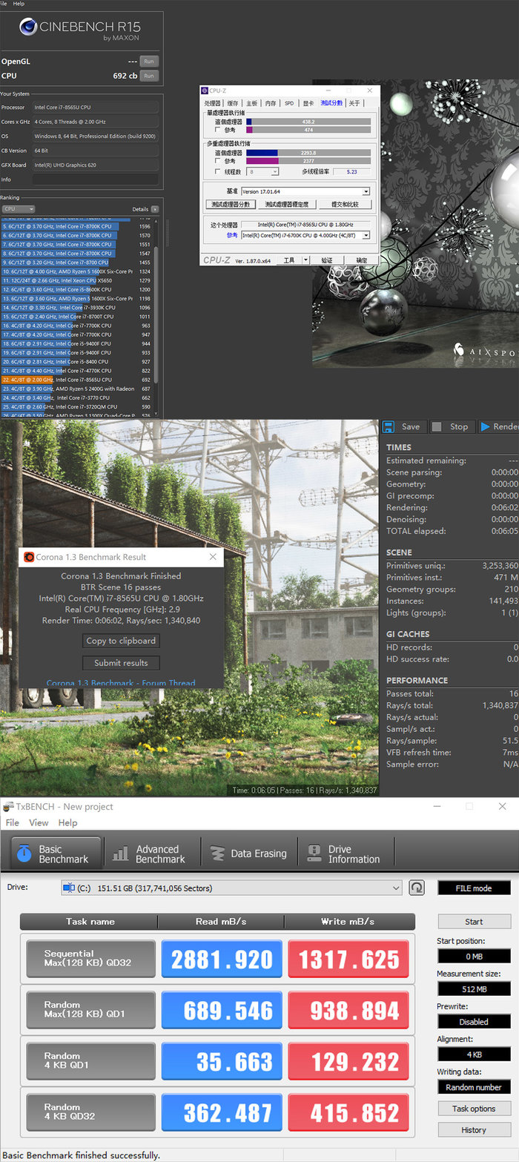Click the Render play triangle icon
The width and height of the screenshot is (519, 1162).
tap(486, 426)
